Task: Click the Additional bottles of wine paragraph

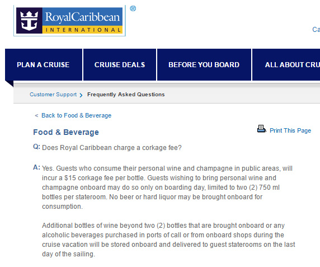Action: (168, 240)
